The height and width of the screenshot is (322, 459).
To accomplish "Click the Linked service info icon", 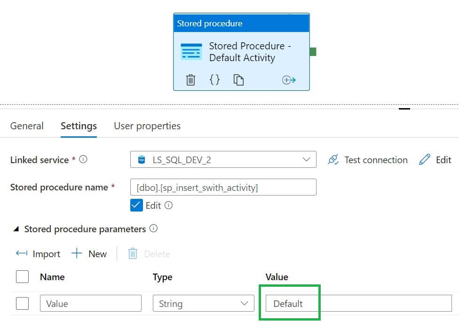I will coord(83,159).
